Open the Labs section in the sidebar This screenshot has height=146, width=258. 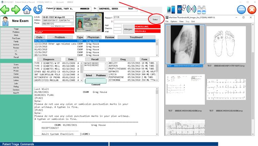(x=16, y=84)
